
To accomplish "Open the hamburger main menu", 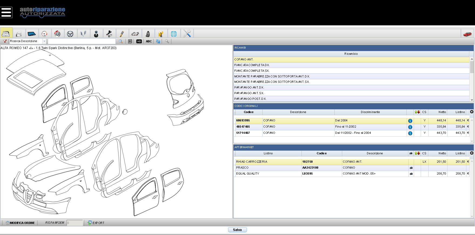I will 6,12.
